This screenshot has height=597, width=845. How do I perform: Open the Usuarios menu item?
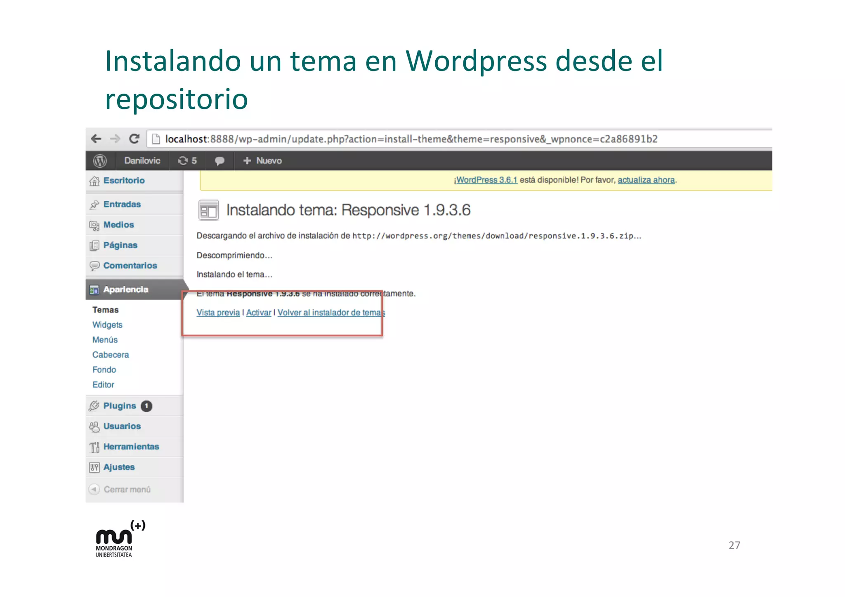[x=122, y=426]
